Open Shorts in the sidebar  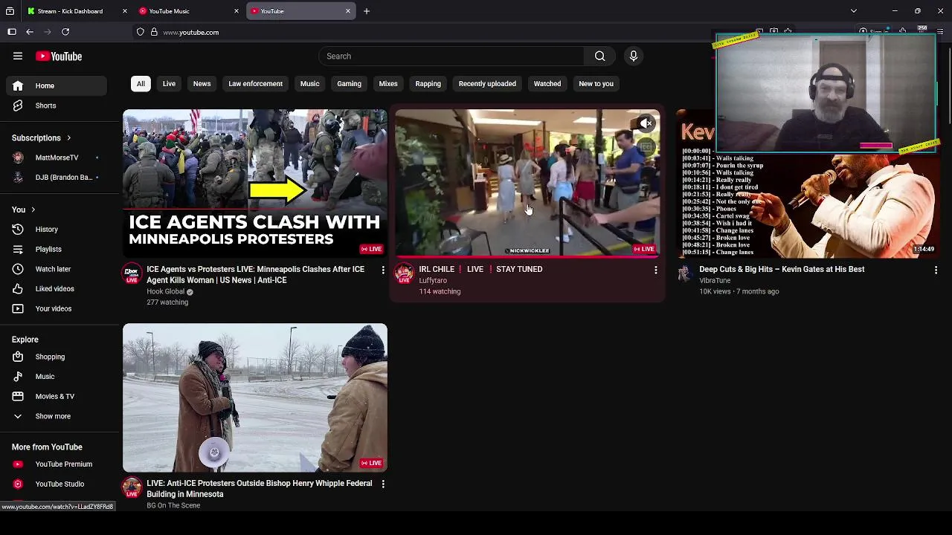(57, 106)
